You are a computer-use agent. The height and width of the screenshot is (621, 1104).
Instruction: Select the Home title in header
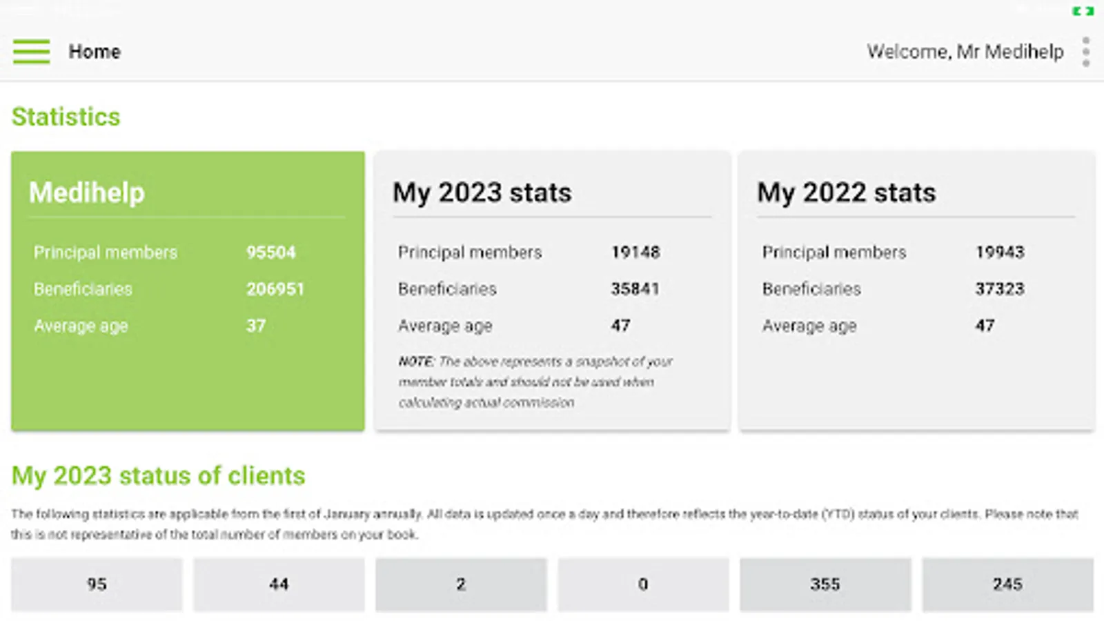point(95,52)
